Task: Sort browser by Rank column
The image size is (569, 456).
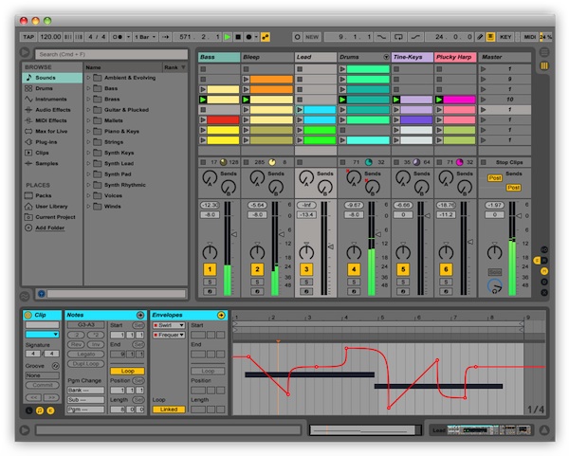Action: pos(174,67)
